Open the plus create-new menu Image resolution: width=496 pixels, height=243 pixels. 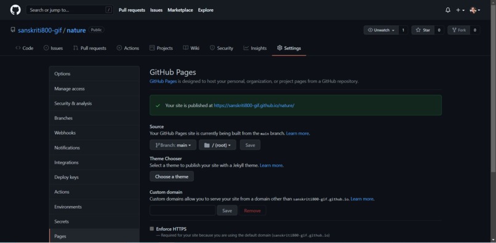pyautogui.click(x=460, y=10)
